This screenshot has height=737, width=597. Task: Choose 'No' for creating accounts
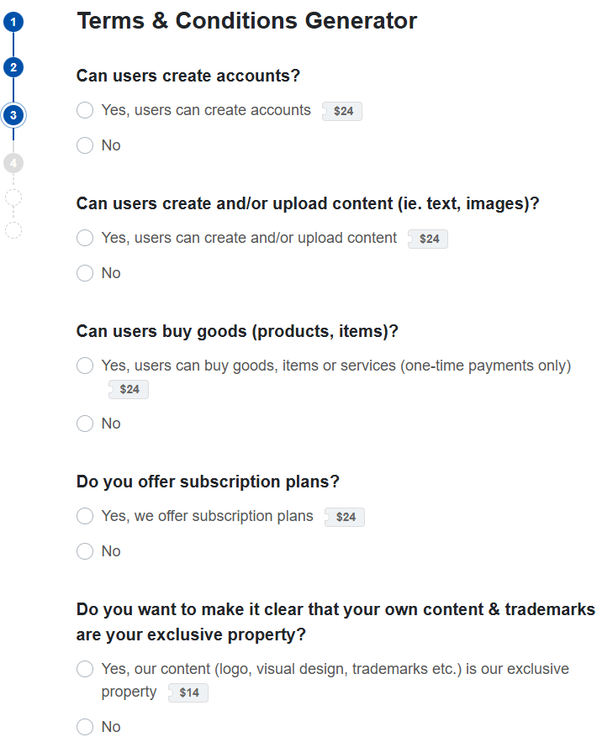[85, 146]
